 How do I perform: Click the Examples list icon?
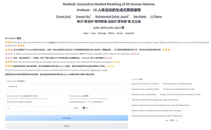coord(131,79)
